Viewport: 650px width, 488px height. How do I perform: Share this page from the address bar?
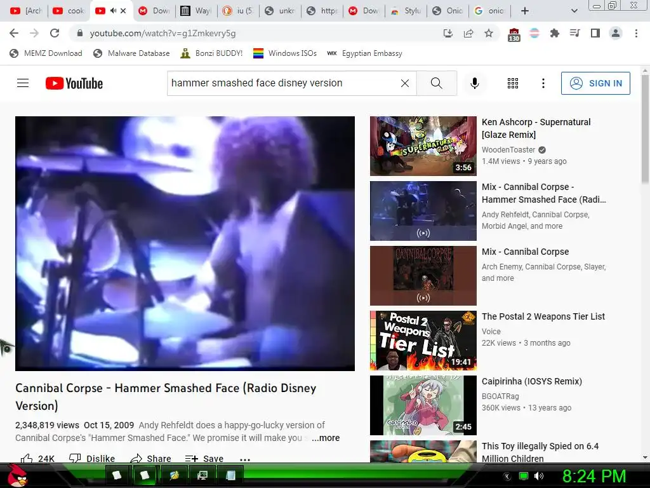(468, 33)
